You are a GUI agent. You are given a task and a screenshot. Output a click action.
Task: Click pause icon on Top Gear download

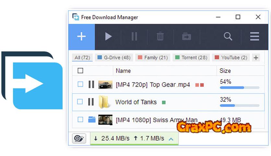91,84
